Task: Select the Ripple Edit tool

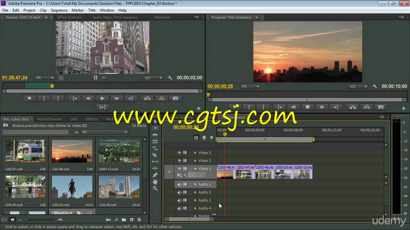Action: (x=155, y=134)
